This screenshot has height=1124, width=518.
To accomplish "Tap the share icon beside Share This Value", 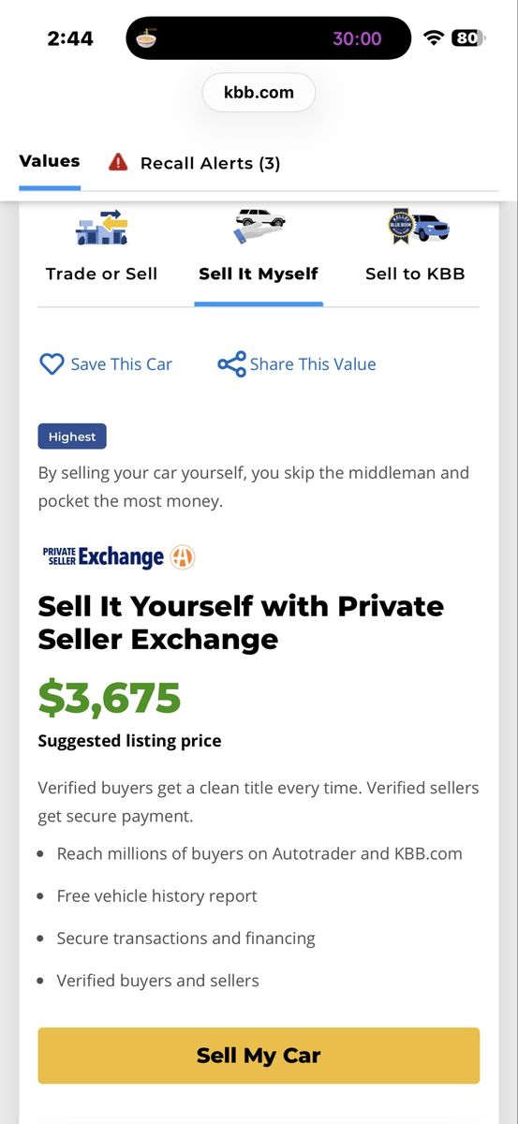I will [x=231, y=364].
